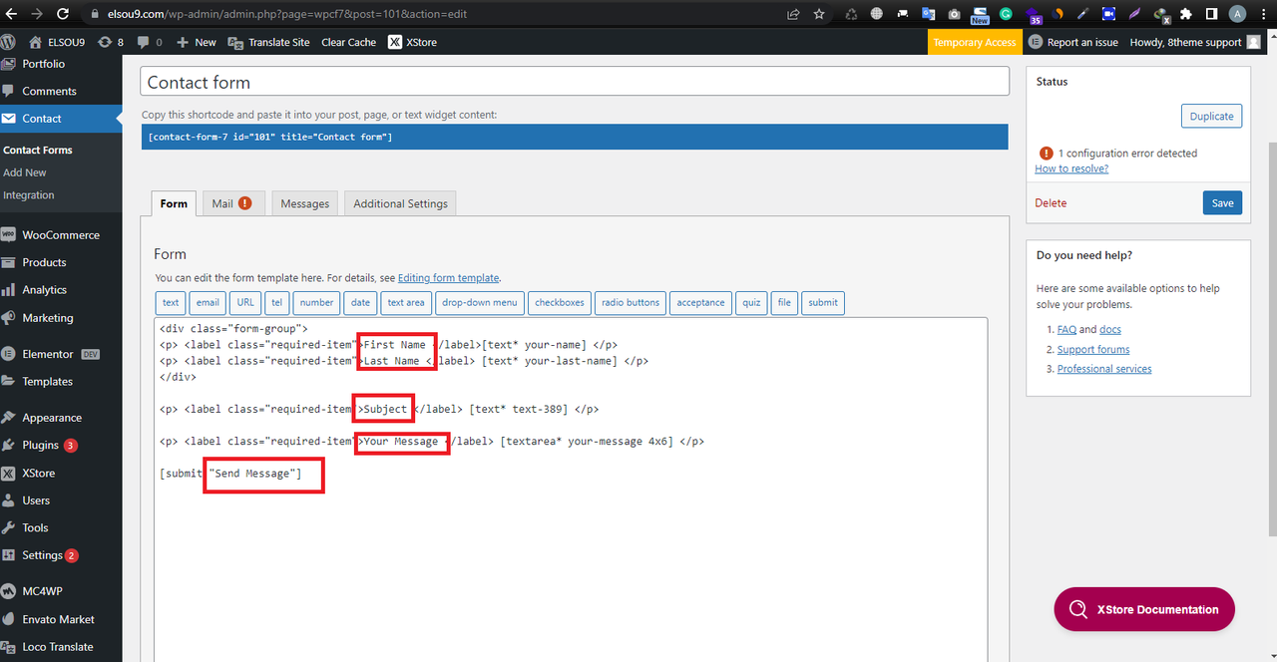Open the WordPress logo menu
The height and width of the screenshot is (662, 1277).
(9, 42)
